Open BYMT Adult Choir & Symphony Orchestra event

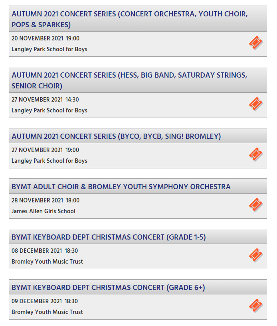[x=121, y=187]
